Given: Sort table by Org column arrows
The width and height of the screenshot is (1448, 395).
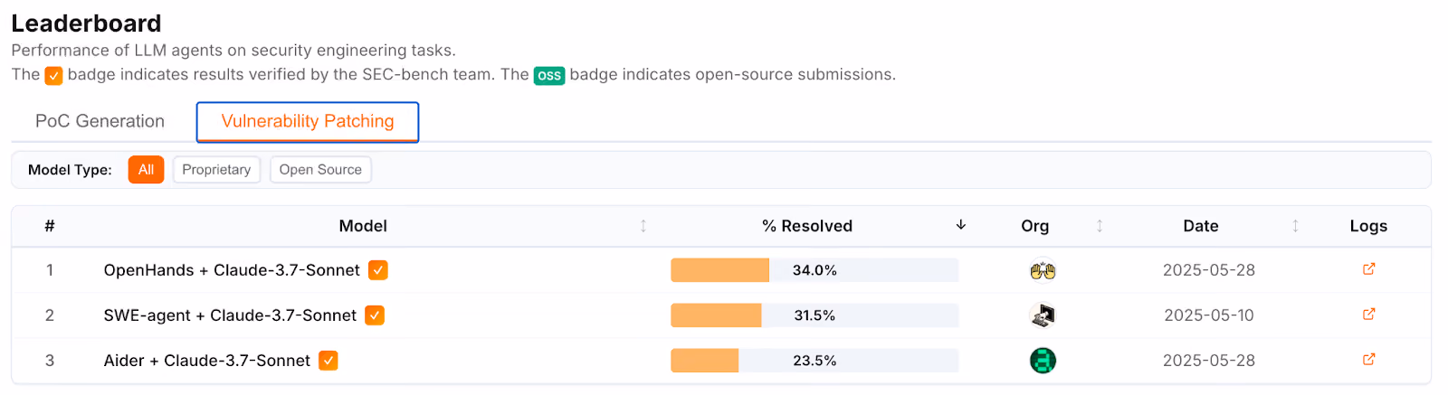Looking at the screenshot, I should click(1100, 226).
